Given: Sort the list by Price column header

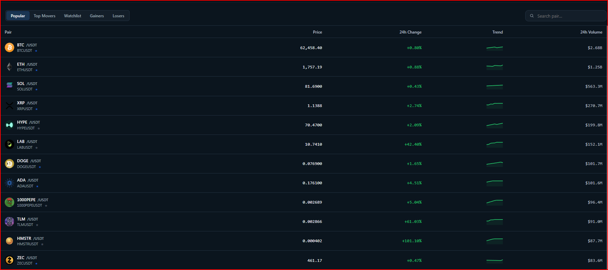Looking at the screenshot, I should pos(317,32).
